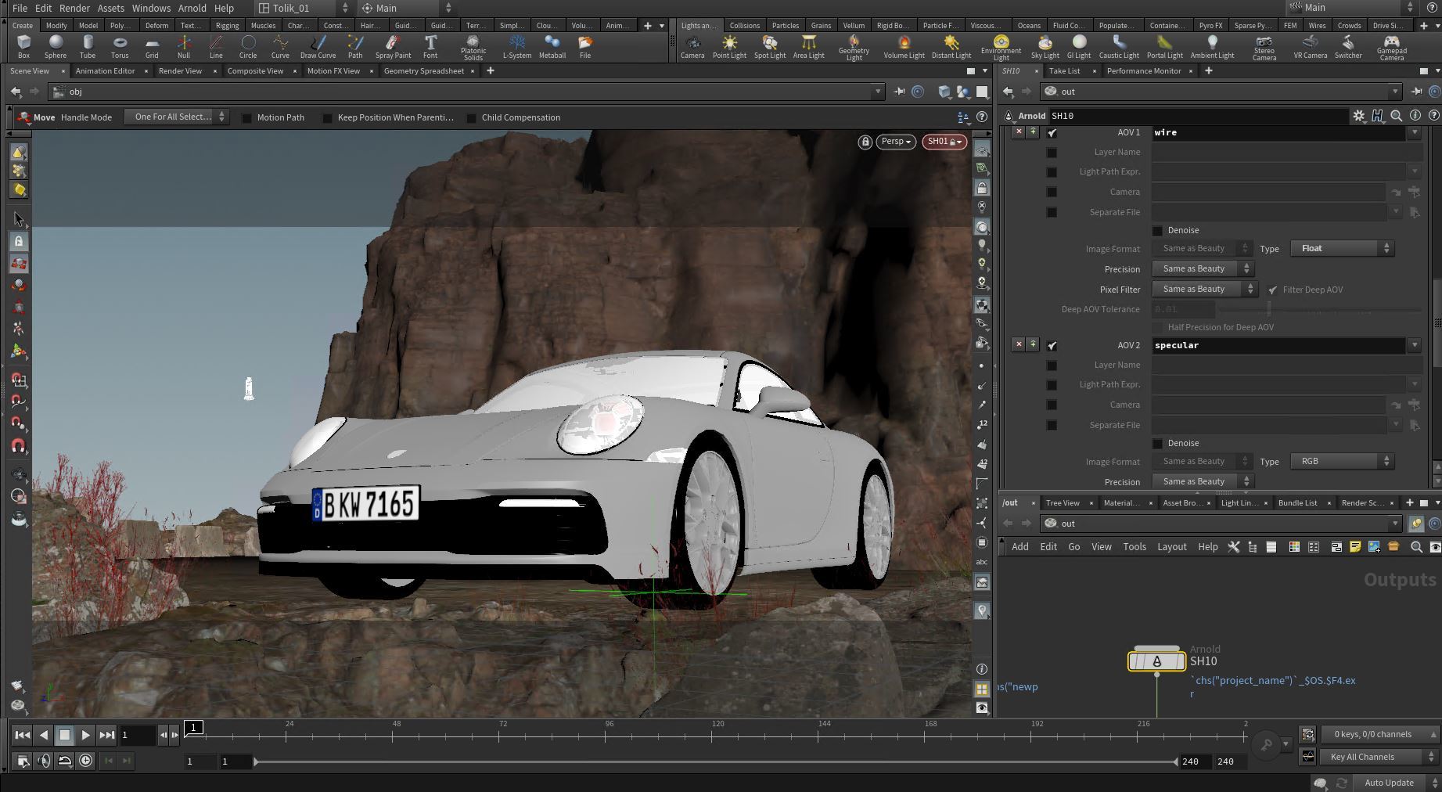Enable the Motion Path checkbox
1442x792 pixels.
[247, 118]
